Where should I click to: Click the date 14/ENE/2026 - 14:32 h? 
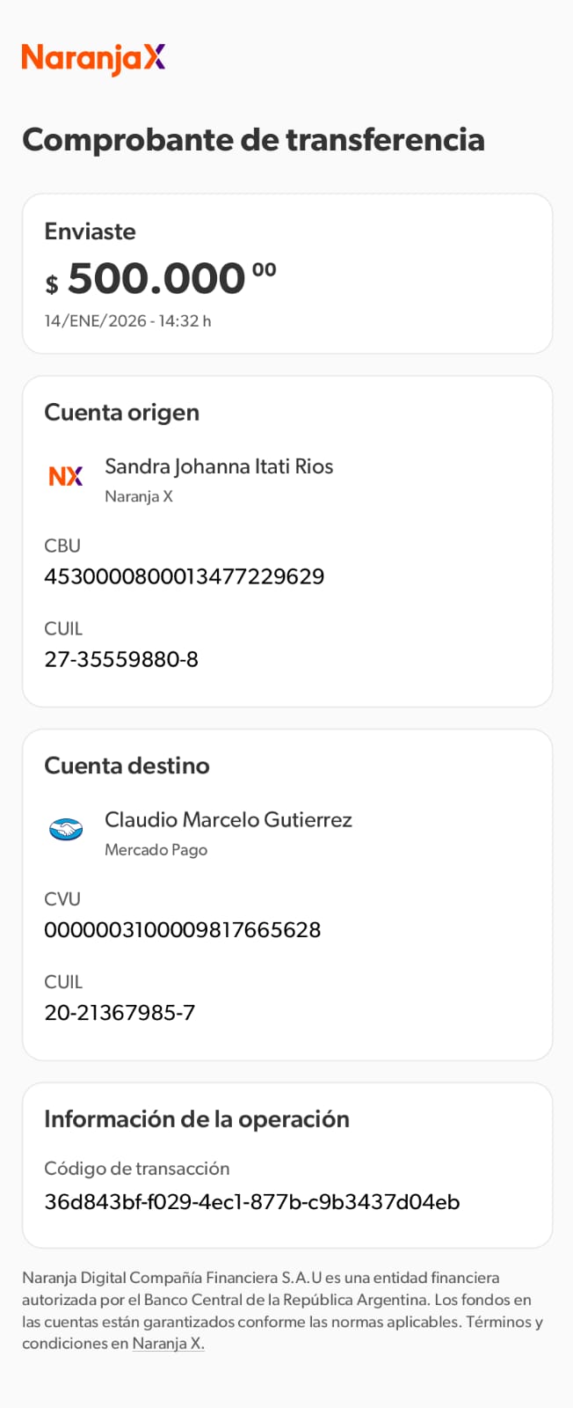point(127,321)
